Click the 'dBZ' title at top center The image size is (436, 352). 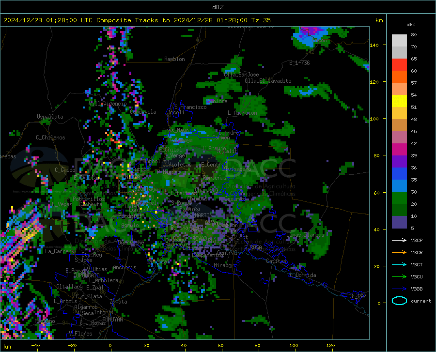[218, 7]
